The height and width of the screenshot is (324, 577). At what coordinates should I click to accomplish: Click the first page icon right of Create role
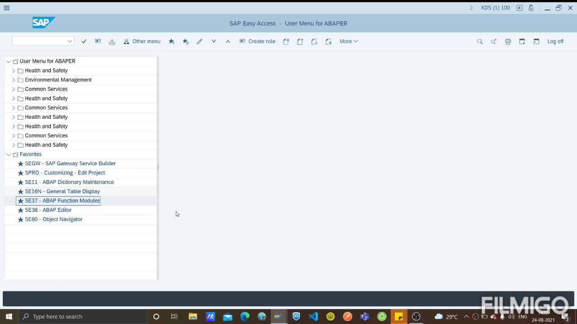click(x=286, y=41)
